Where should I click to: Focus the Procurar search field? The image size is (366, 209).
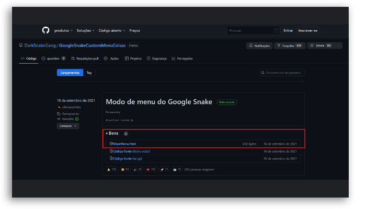tap(253, 30)
